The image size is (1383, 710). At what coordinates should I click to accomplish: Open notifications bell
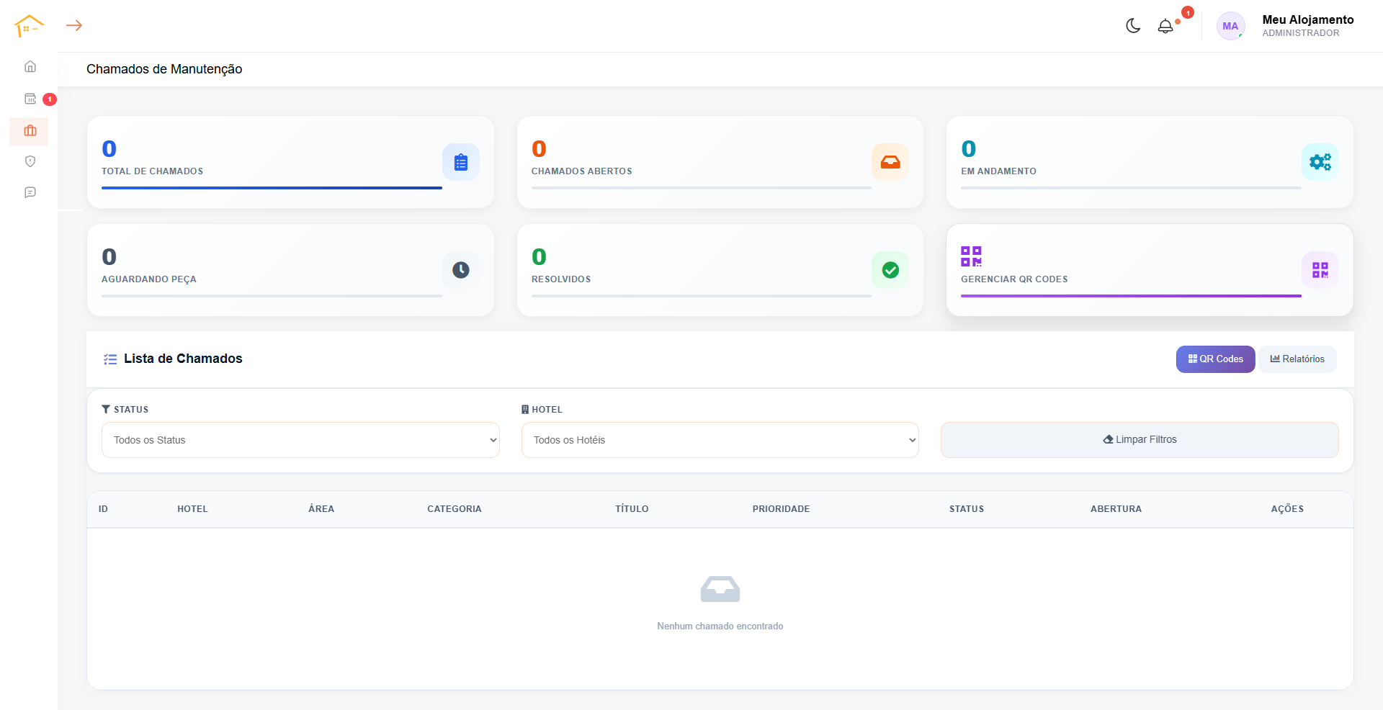[1165, 26]
